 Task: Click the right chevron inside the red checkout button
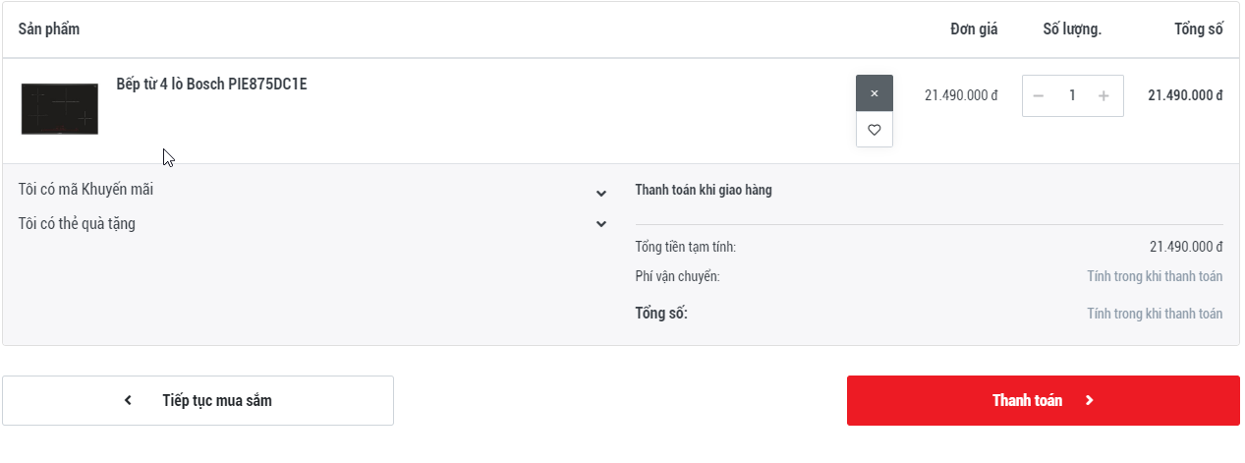click(1089, 401)
